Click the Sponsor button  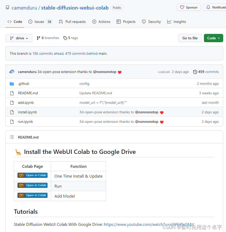[x=189, y=7]
